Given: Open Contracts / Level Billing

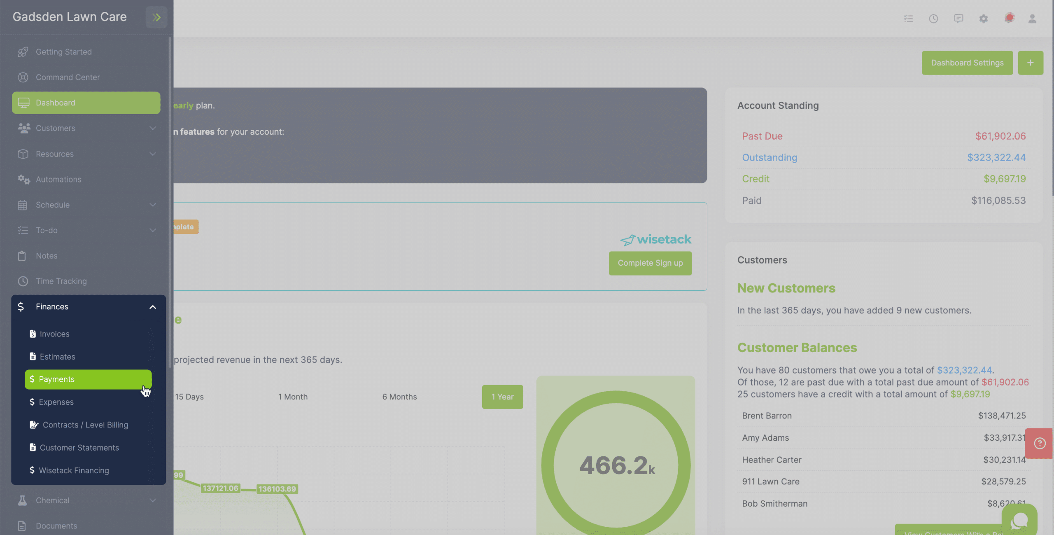Looking at the screenshot, I should (88, 425).
